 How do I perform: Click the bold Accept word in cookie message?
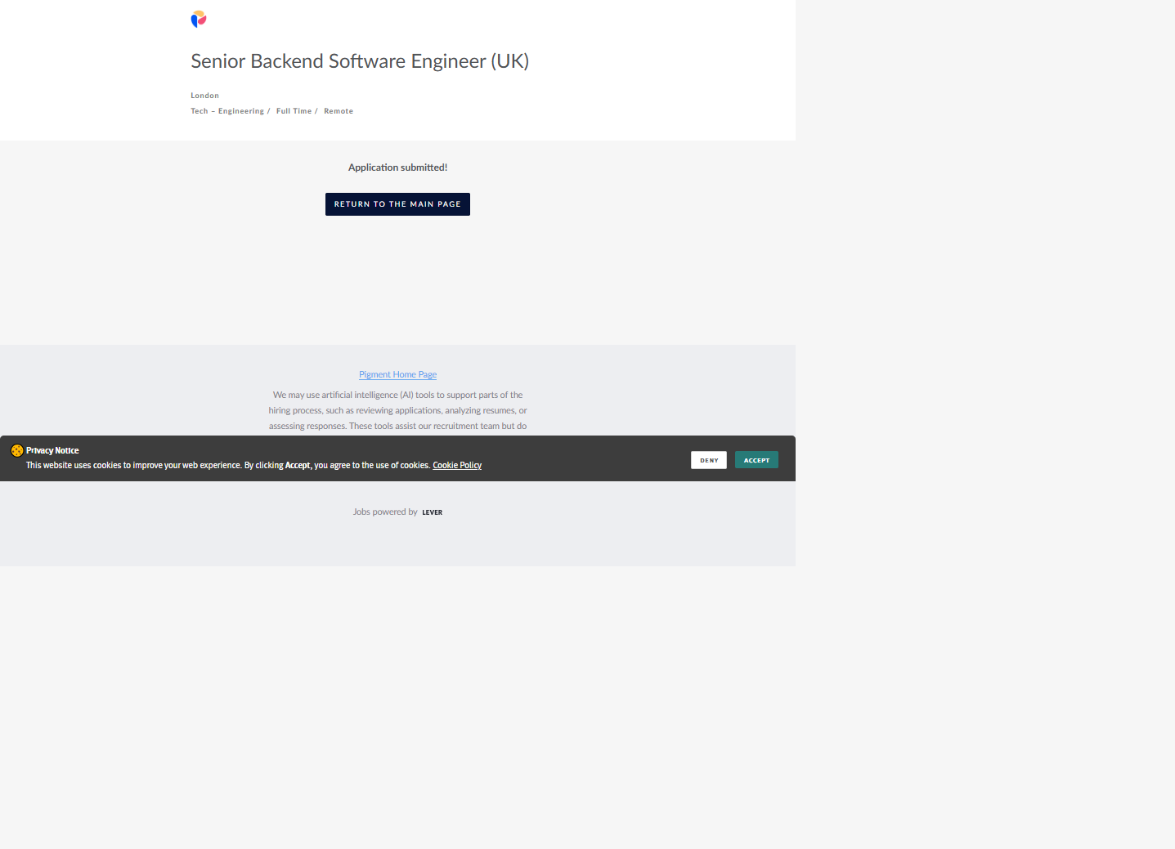pos(298,466)
